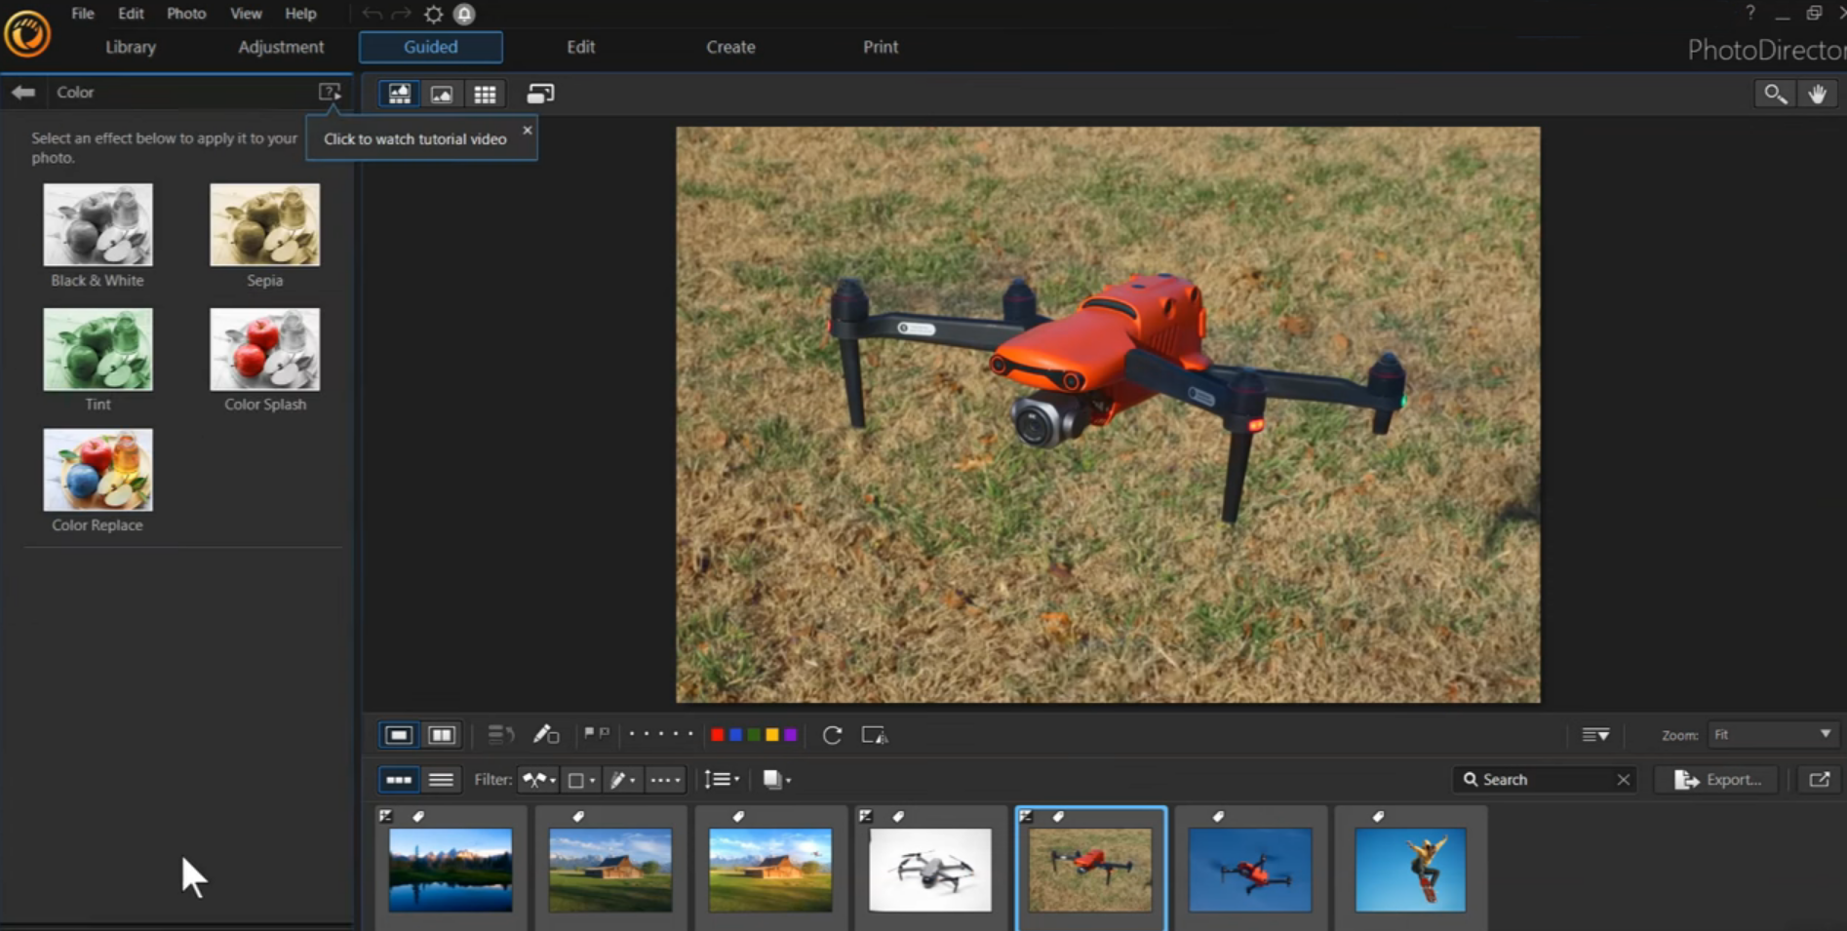The height and width of the screenshot is (931, 1847).
Task: Open the secondary monitor display icon
Action: pyautogui.click(x=540, y=94)
